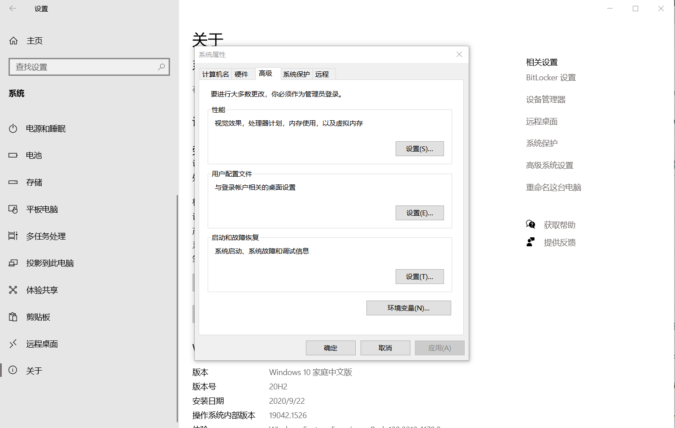
Task: Open Storage (存储) settings icon
Action: click(13, 183)
